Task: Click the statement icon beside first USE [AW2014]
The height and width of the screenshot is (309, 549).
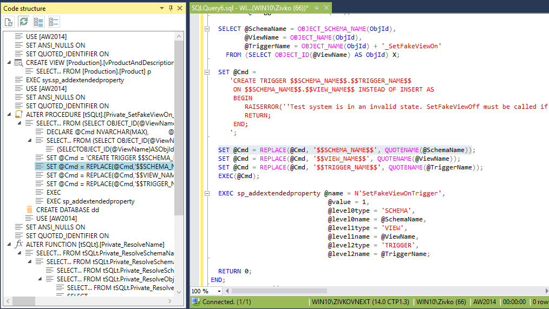Action: [19, 36]
